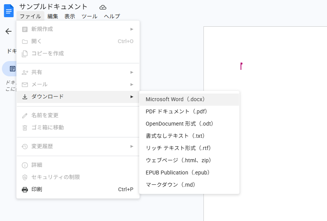Click the trash icon beside ゴミ箱に移動

(x=25, y=127)
